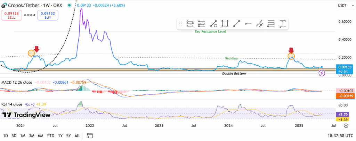The image size is (356, 141).
Task: Switch to the 5D date range
Action: tap(14, 135)
